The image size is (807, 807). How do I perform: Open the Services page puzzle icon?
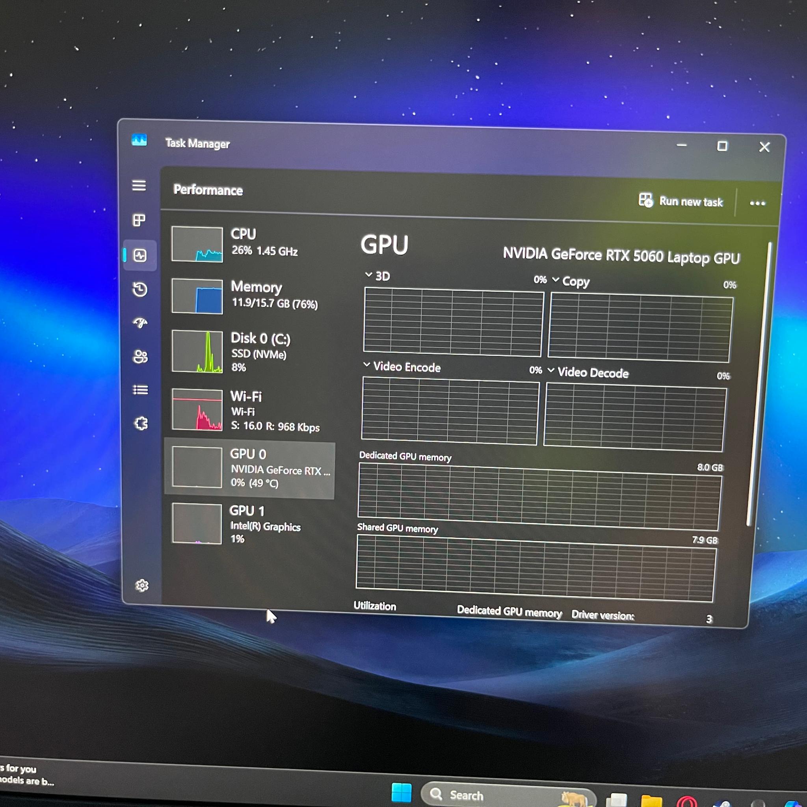[x=141, y=424]
